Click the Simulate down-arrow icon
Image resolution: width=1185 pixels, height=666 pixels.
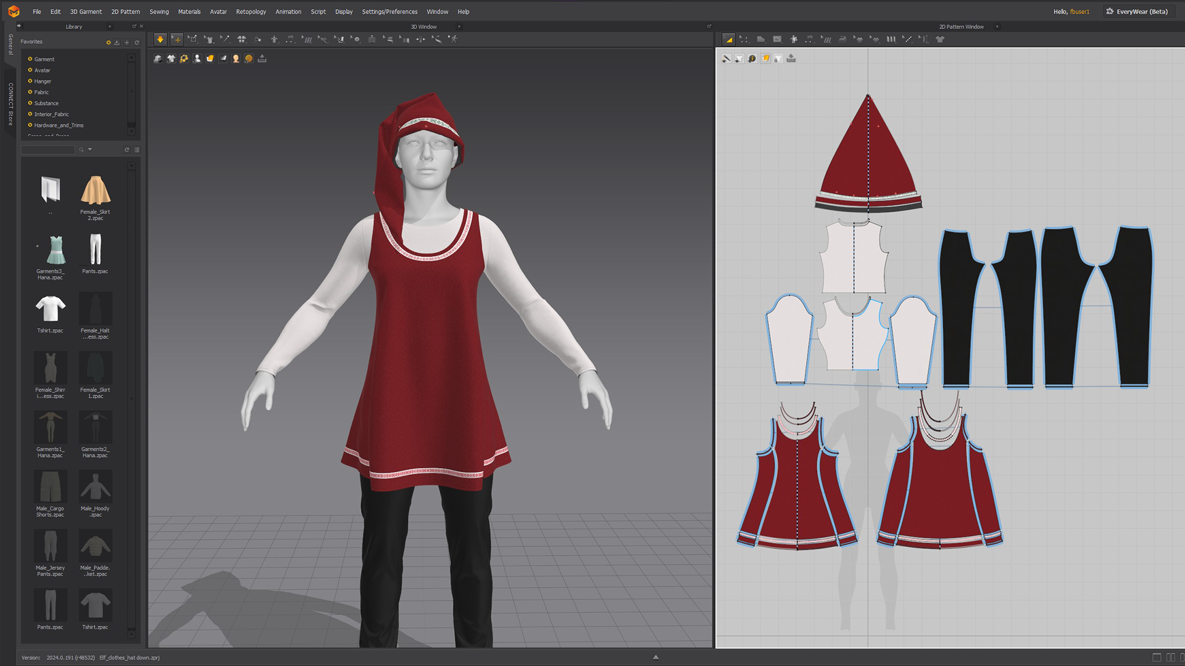point(160,39)
